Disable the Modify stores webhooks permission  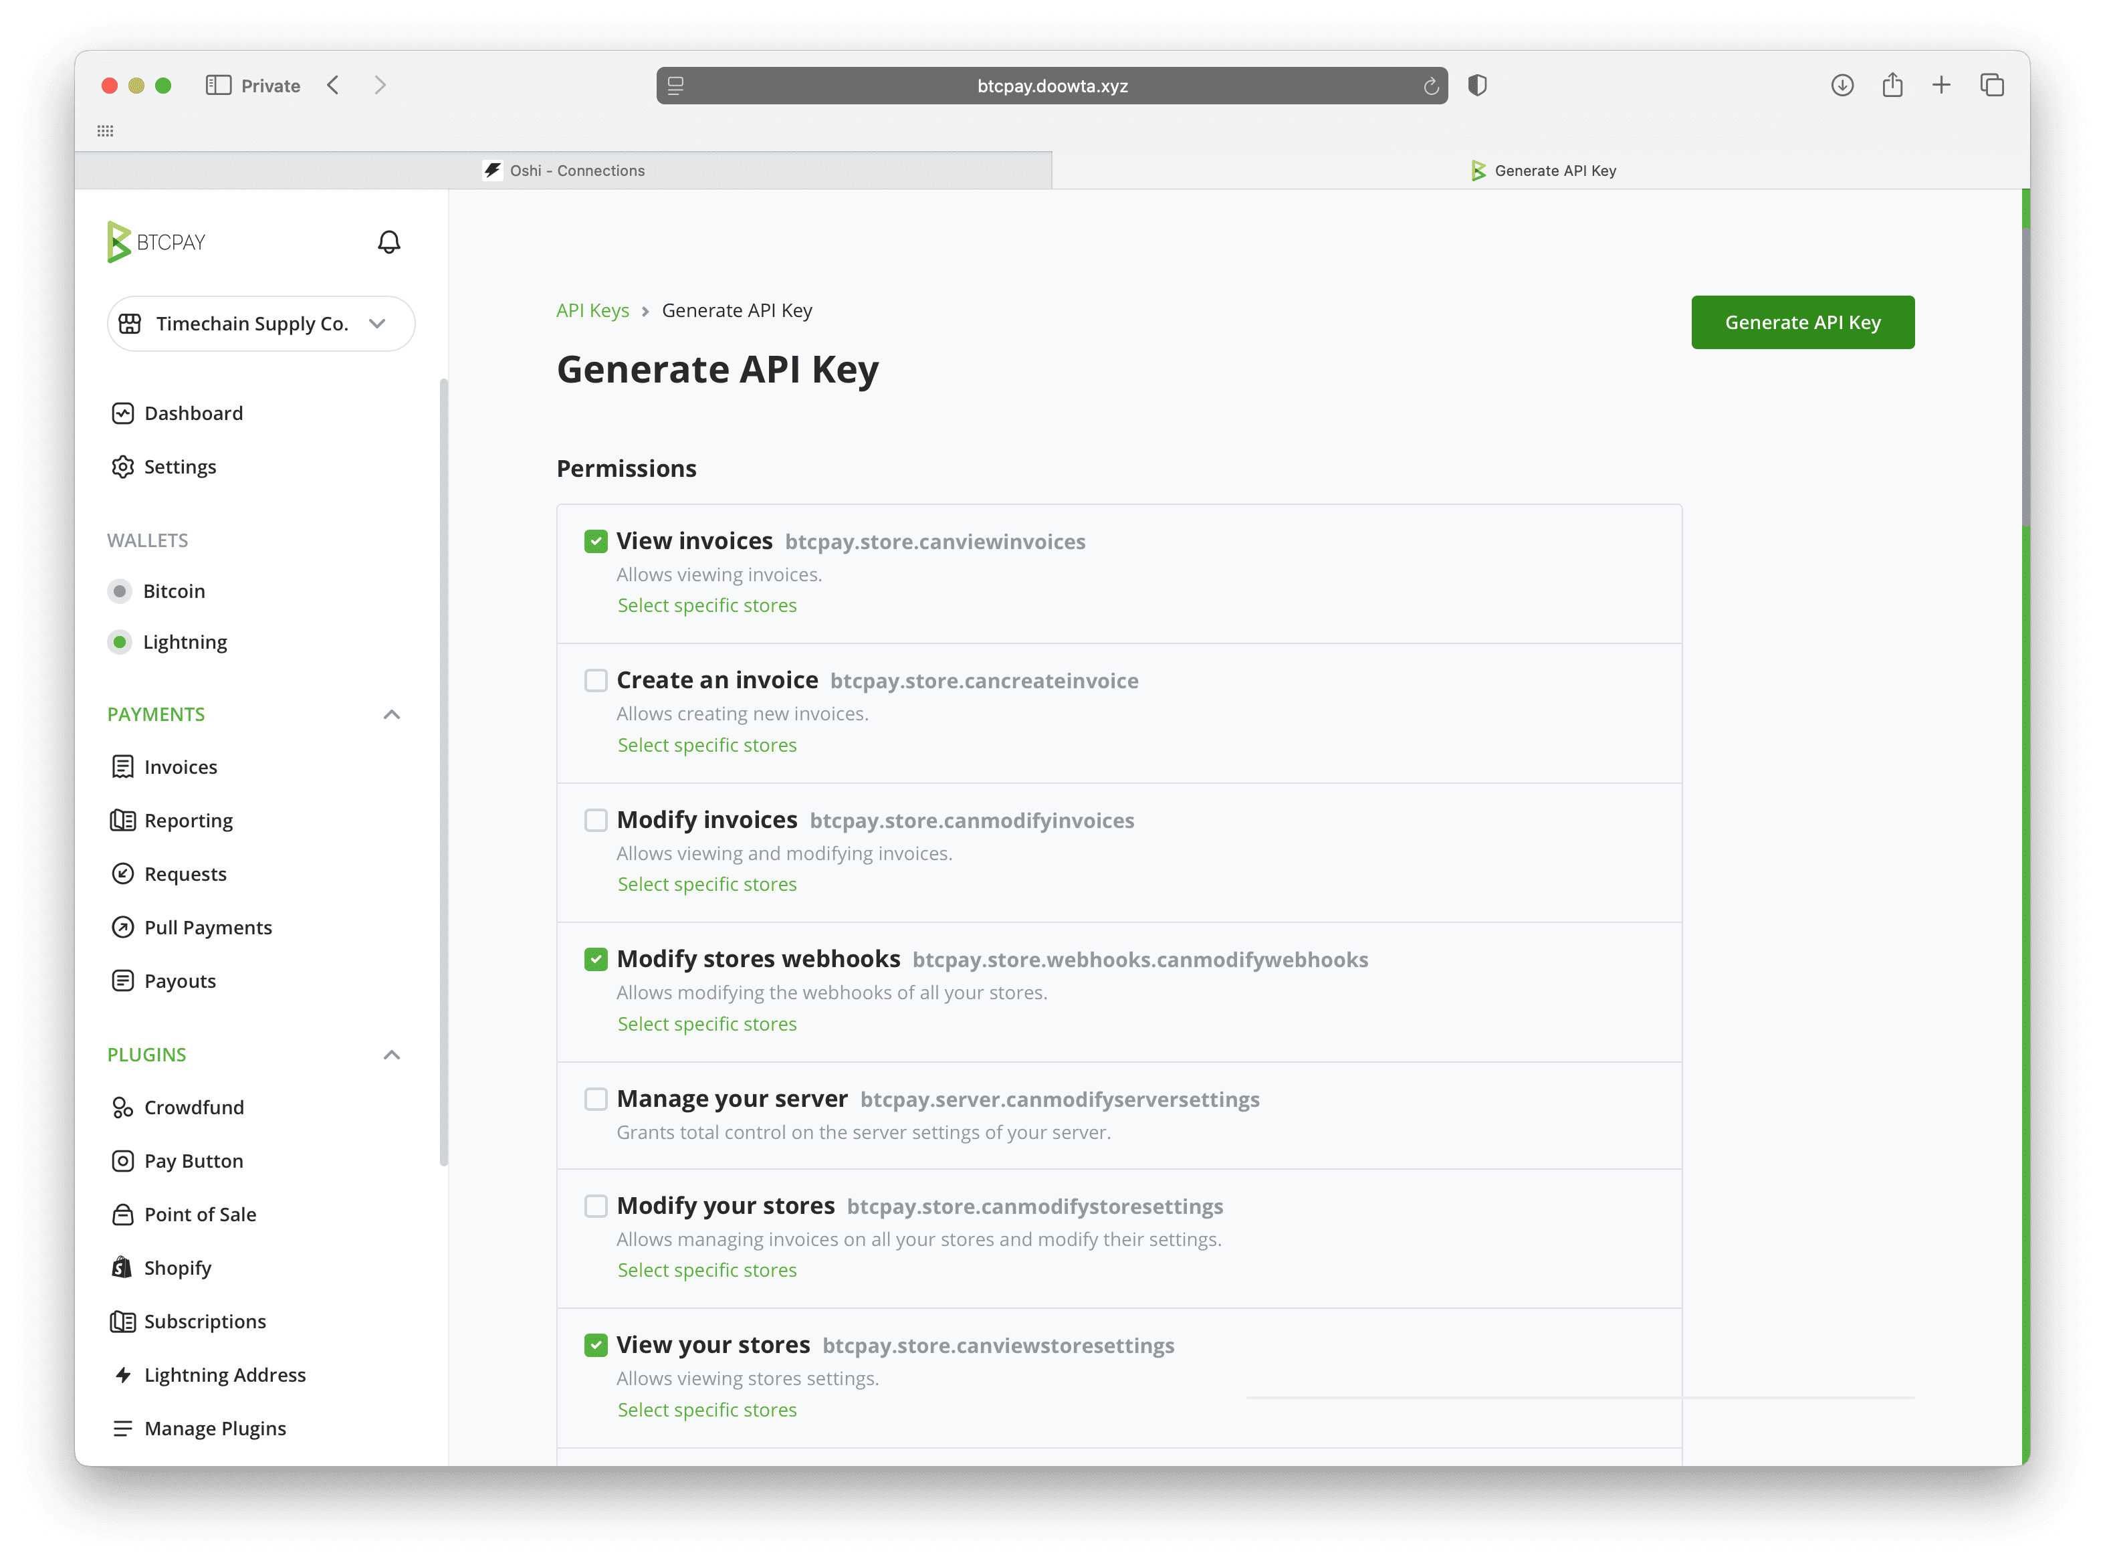coord(596,958)
